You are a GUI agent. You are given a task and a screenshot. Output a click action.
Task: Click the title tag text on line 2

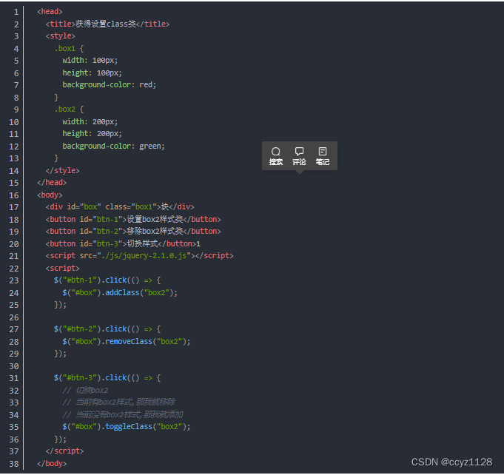coord(107,24)
